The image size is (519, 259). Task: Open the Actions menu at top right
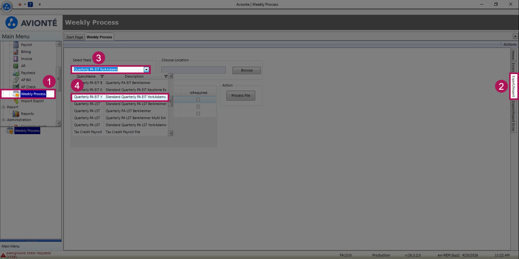pyautogui.click(x=510, y=44)
